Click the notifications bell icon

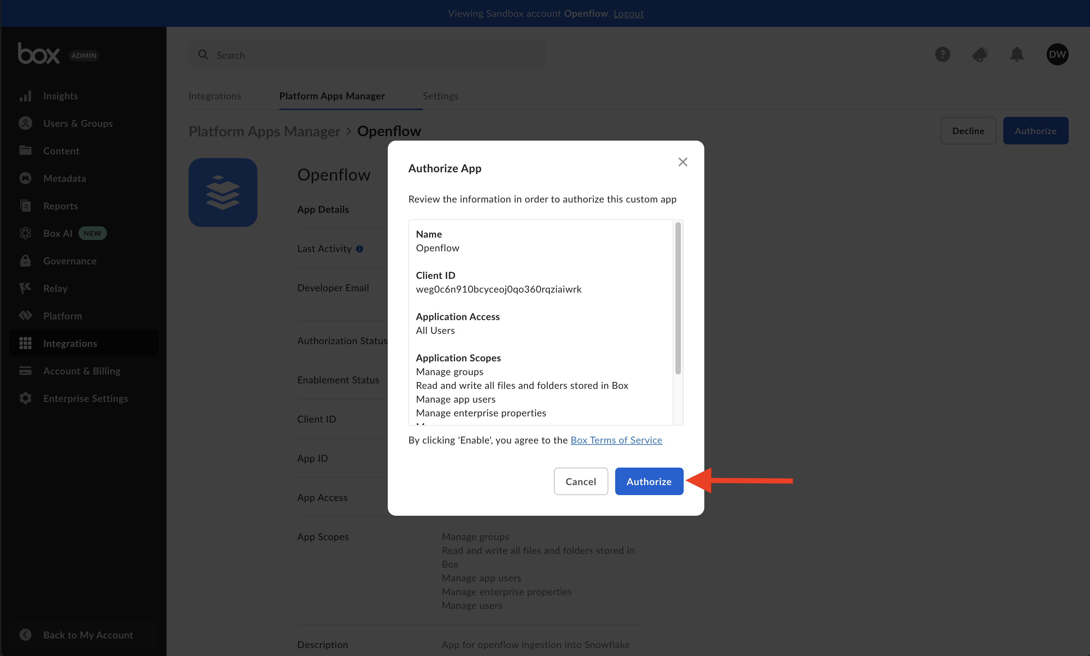[x=1017, y=54]
